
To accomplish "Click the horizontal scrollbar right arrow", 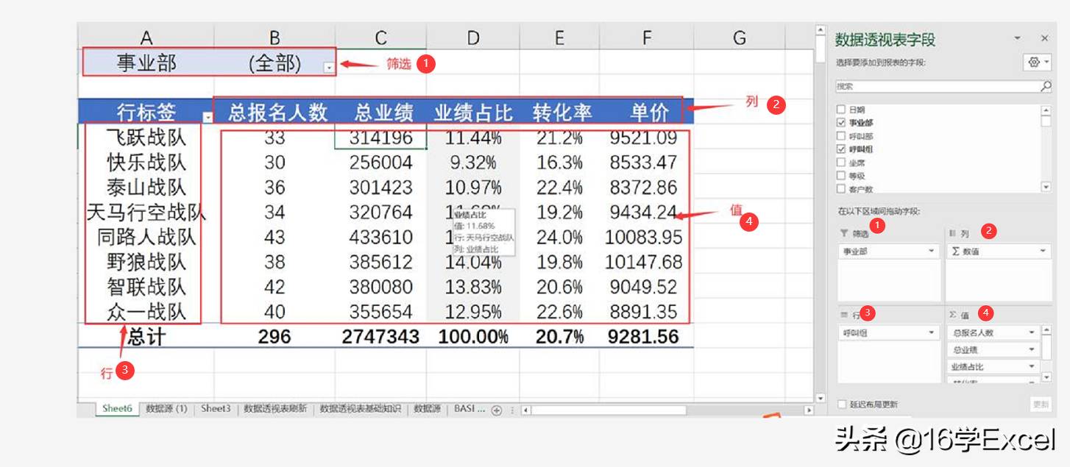I will 809,410.
